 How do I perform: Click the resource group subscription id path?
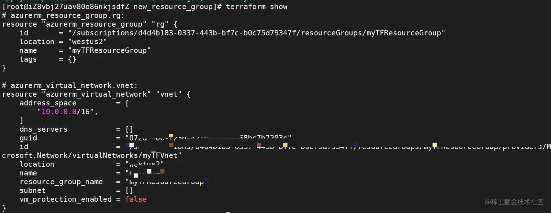(257, 33)
